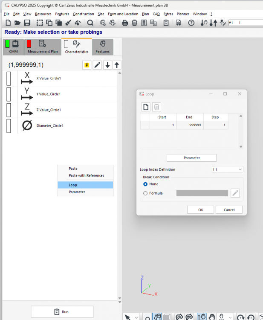
Task: Click the new measurement plan icon in toolbar
Action: click(x=7, y=23)
